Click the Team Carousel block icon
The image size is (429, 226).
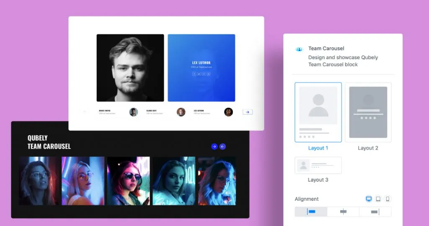point(299,49)
